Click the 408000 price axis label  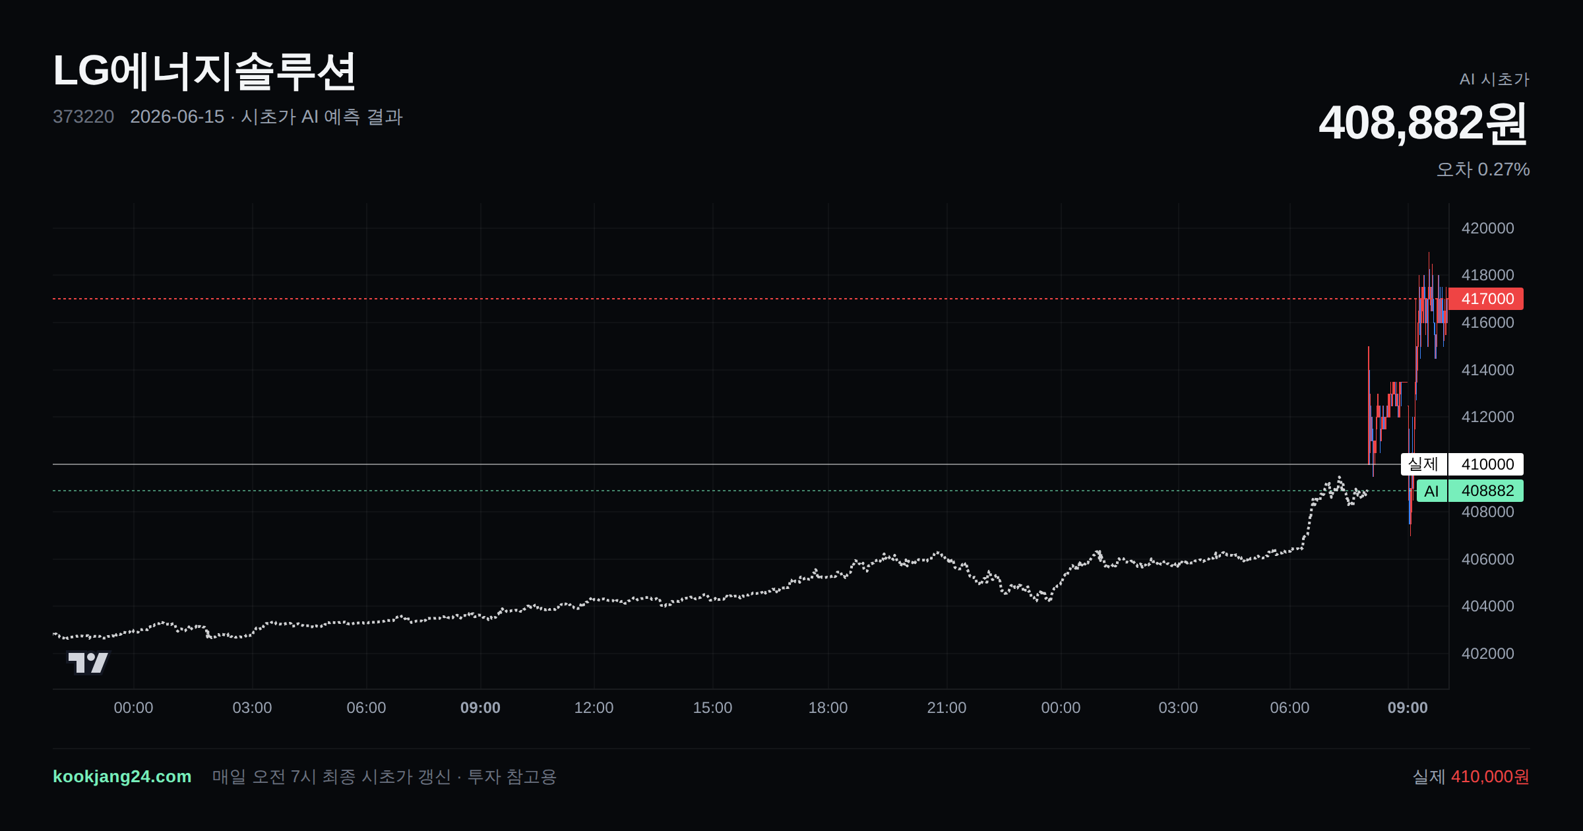click(1487, 512)
